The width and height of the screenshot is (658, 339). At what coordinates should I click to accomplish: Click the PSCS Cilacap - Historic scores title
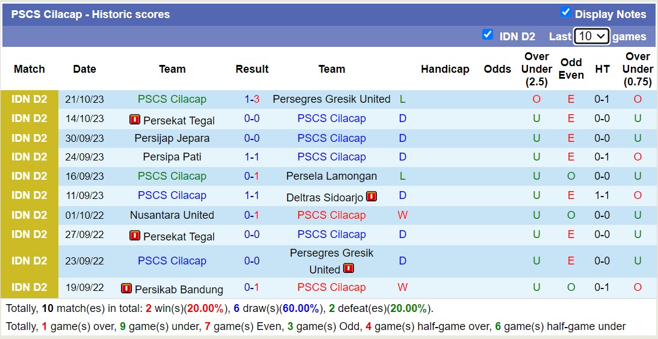click(x=90, y=14)
